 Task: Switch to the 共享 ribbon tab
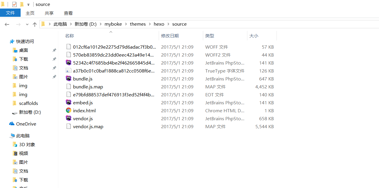(x=49, y=13)
